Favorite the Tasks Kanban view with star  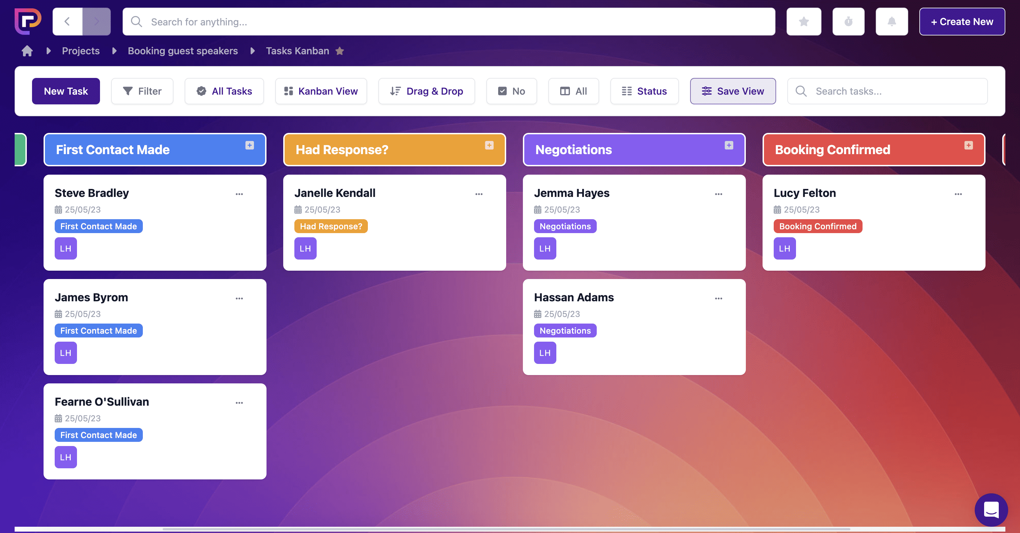(340, 51)
